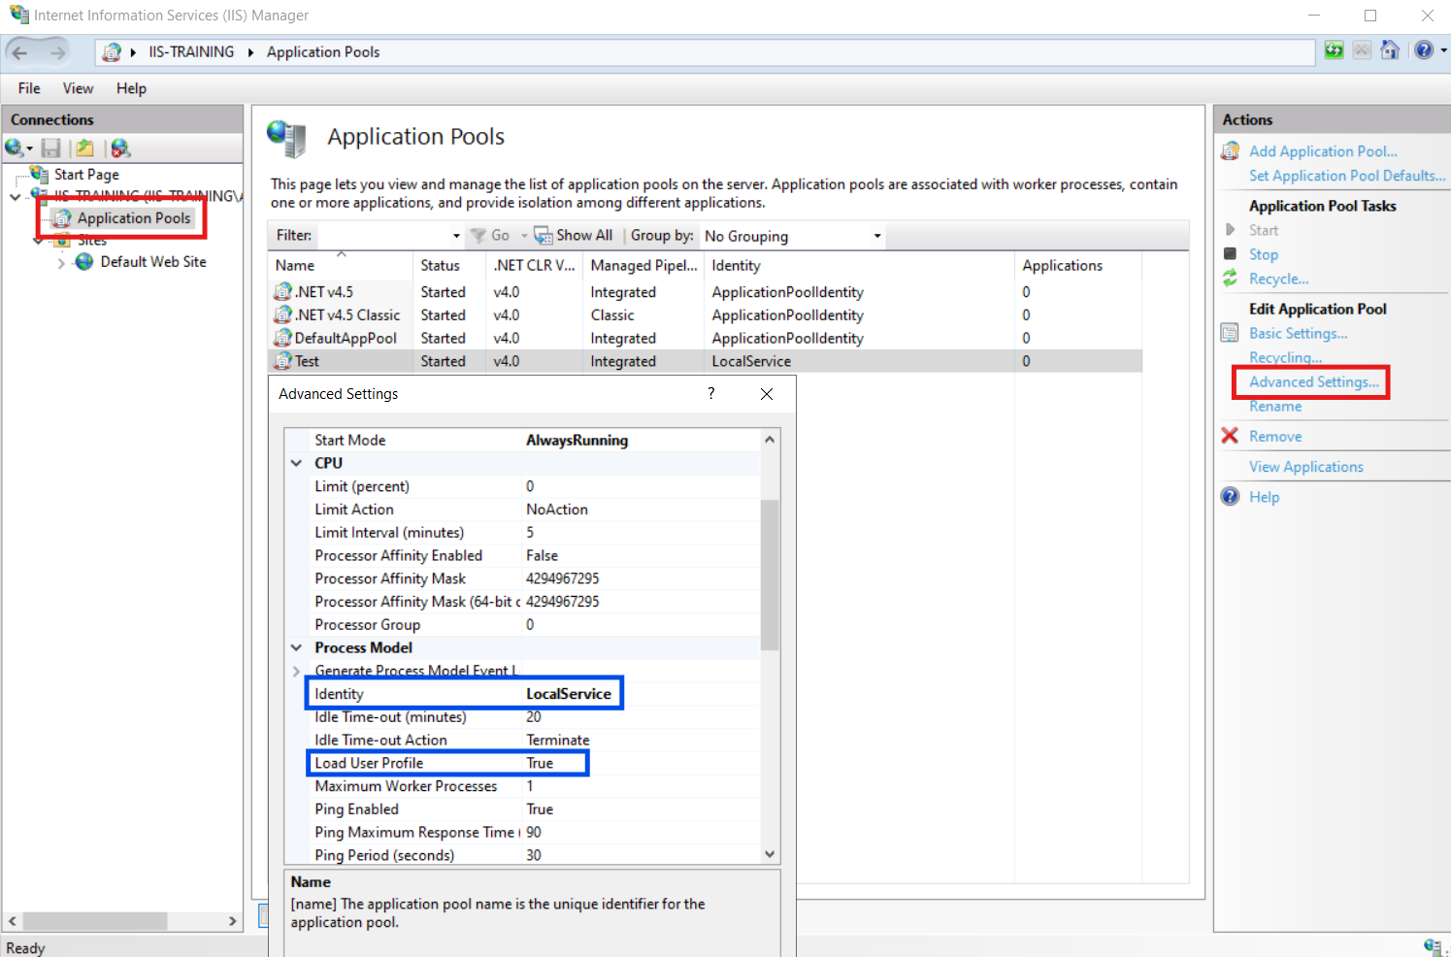This screenshot has height=957, width=1451.
Task: Open the View menu
Action: click(78, 88)
